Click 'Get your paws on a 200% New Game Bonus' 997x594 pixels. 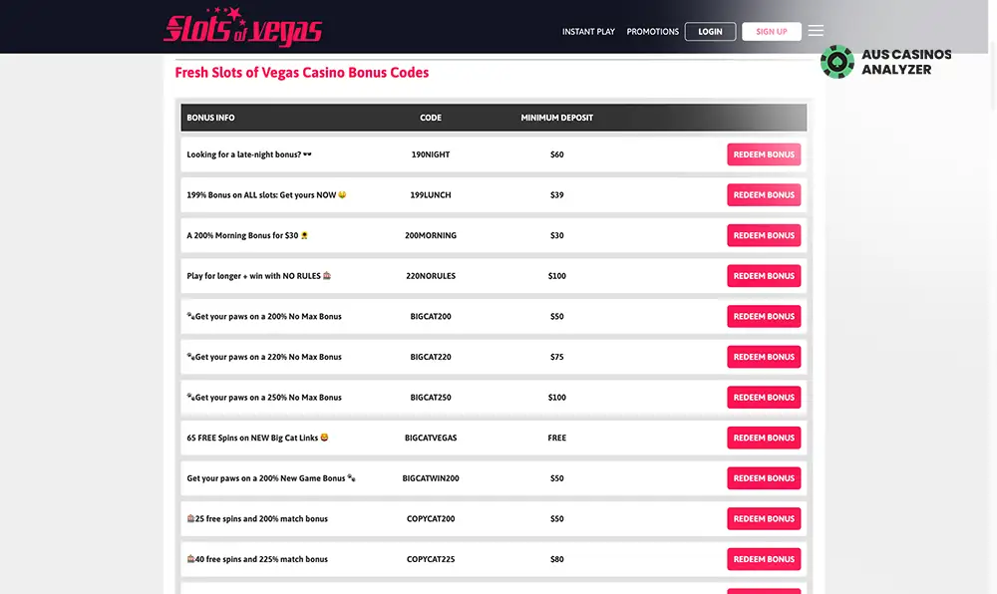pos(271,478)
